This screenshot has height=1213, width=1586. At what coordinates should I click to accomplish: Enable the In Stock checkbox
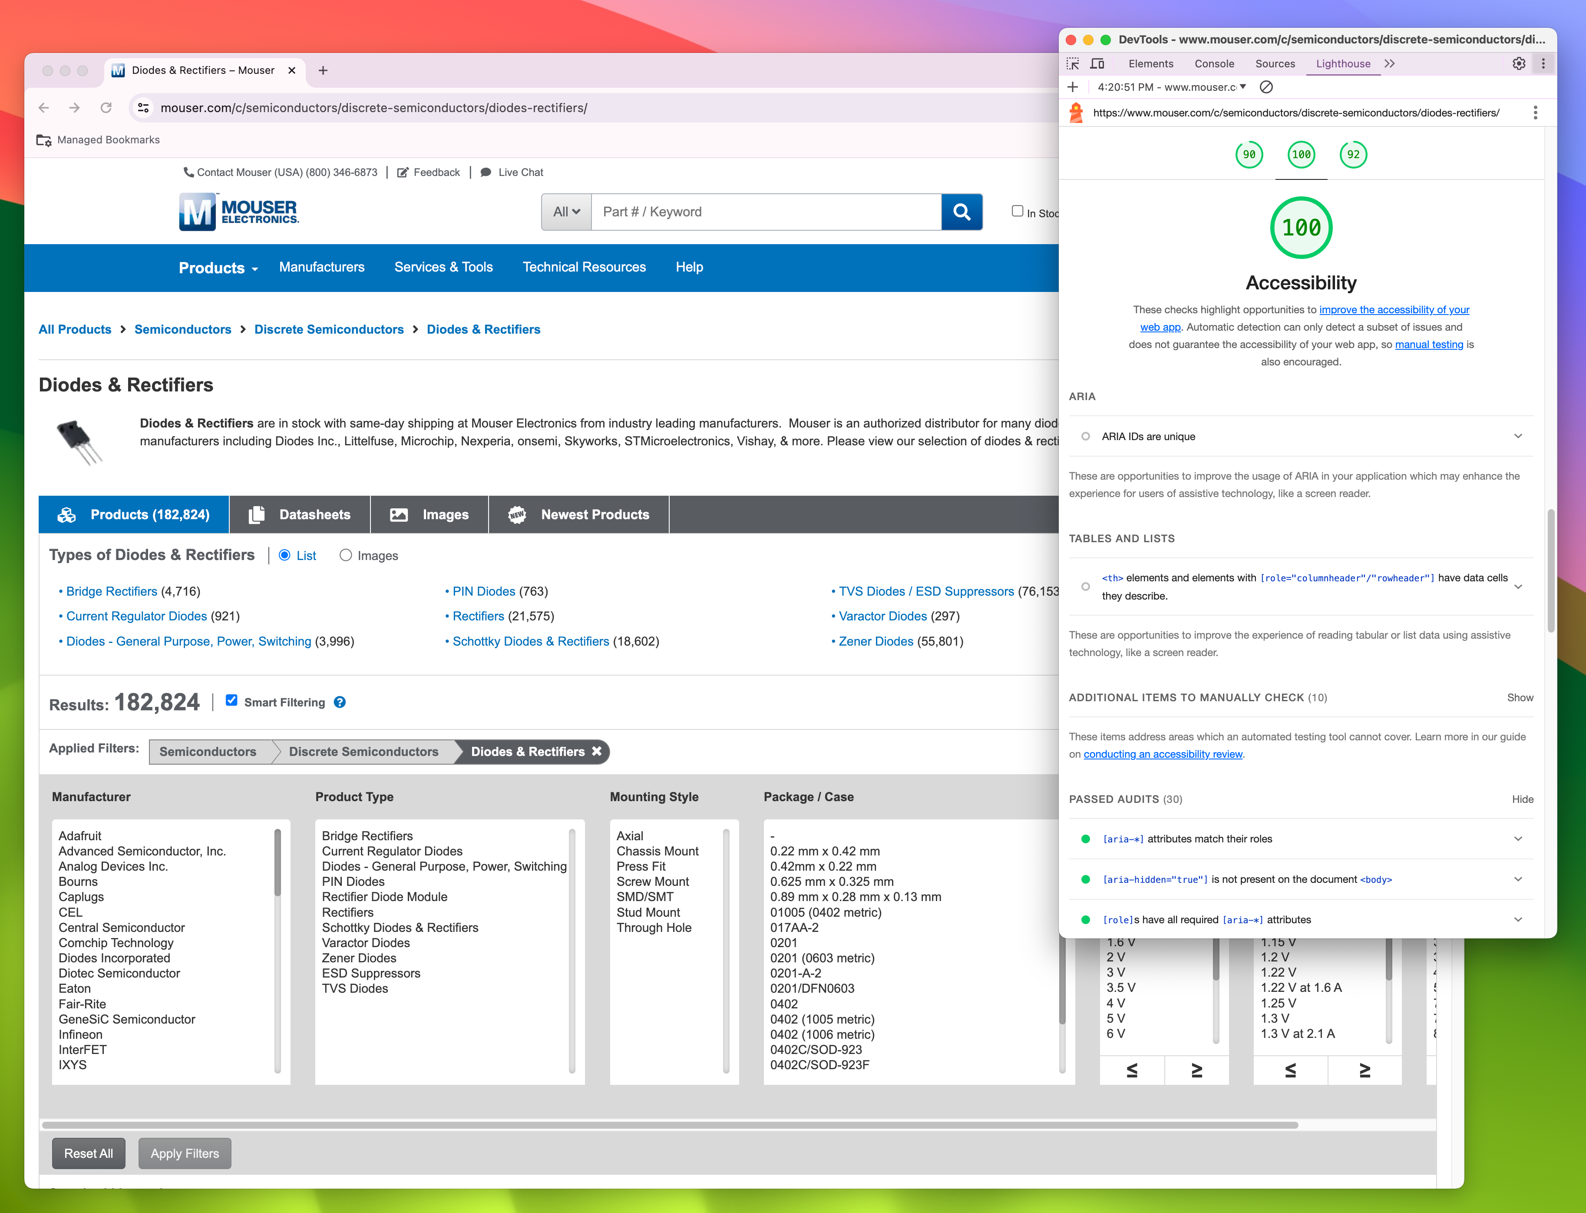[1018, 211]
